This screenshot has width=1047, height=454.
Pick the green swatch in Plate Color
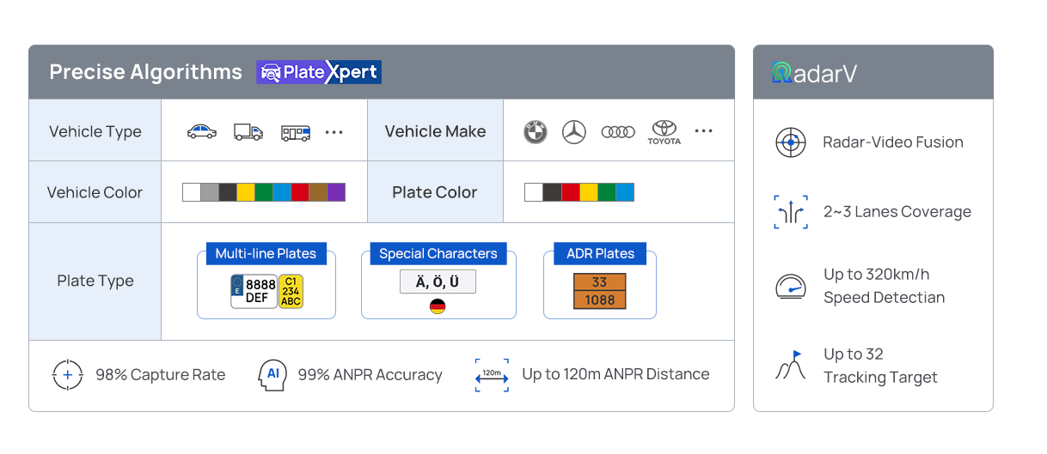click(606, 192)
